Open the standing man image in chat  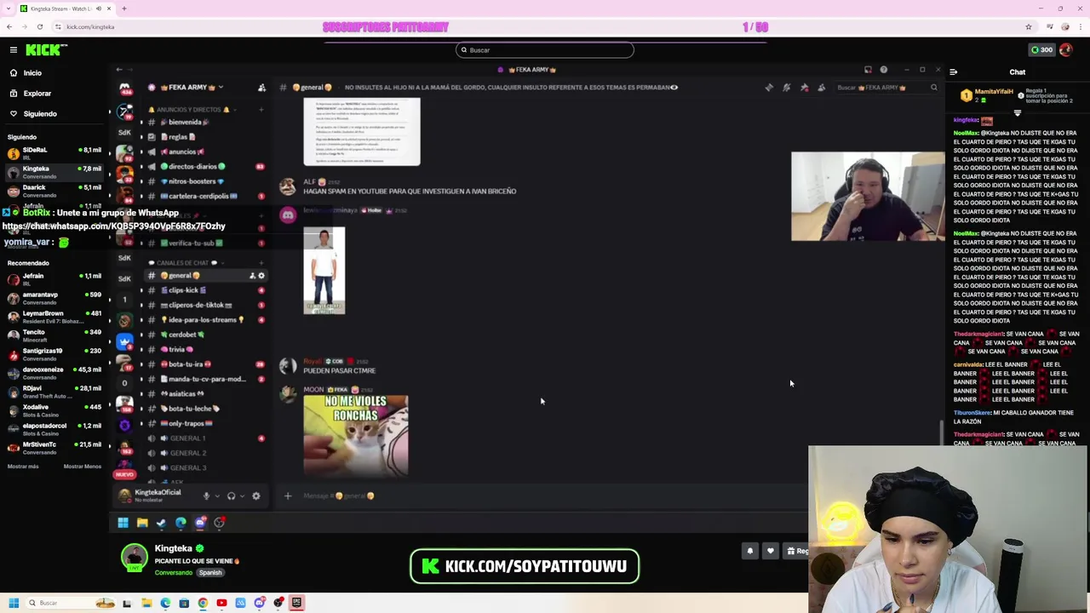(x=324, y=271)
